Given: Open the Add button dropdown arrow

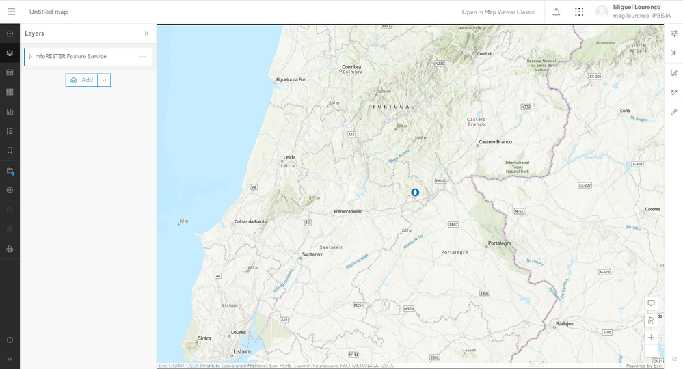Looking at the screenshot, I should click(104, 80).
